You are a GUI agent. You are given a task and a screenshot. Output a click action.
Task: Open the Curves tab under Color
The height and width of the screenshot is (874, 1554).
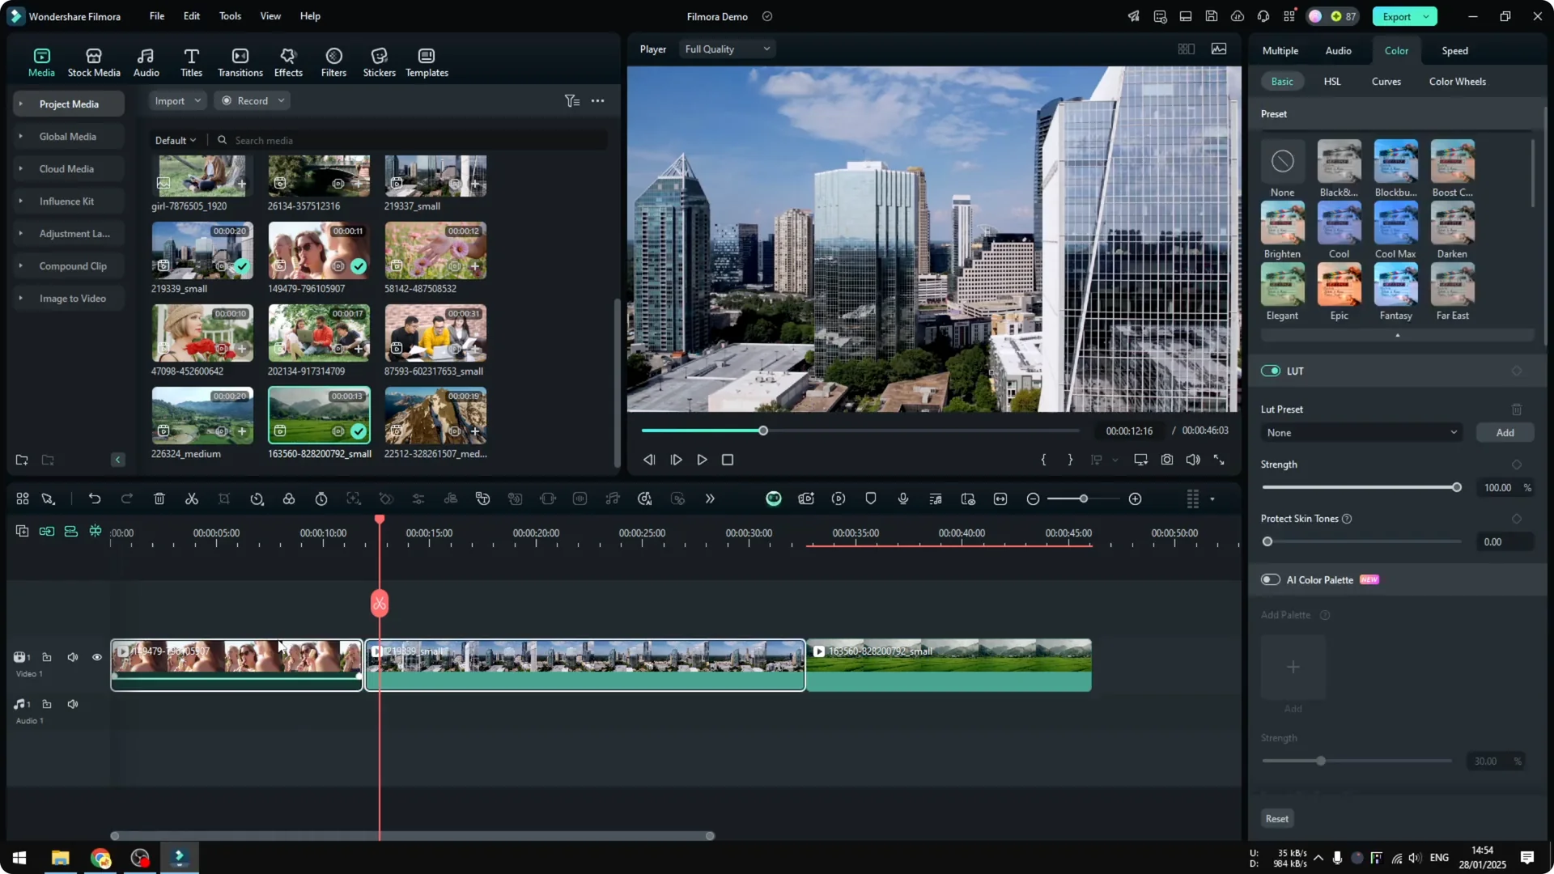1386,81
